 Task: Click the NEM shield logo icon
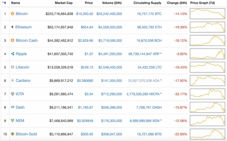point(12,121)
